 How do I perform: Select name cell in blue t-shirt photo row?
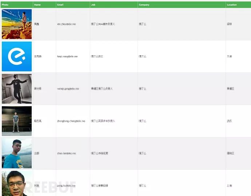pyautogui.click(x=44, y=153)
